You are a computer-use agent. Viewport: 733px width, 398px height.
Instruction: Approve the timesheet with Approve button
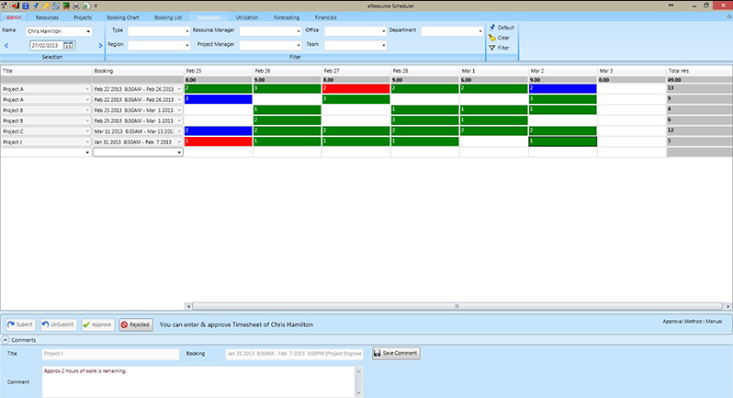point(97,324)
